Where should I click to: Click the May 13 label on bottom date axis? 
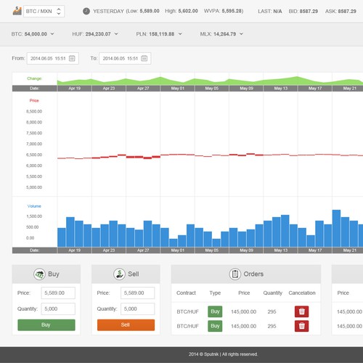[x=281, y=250]
